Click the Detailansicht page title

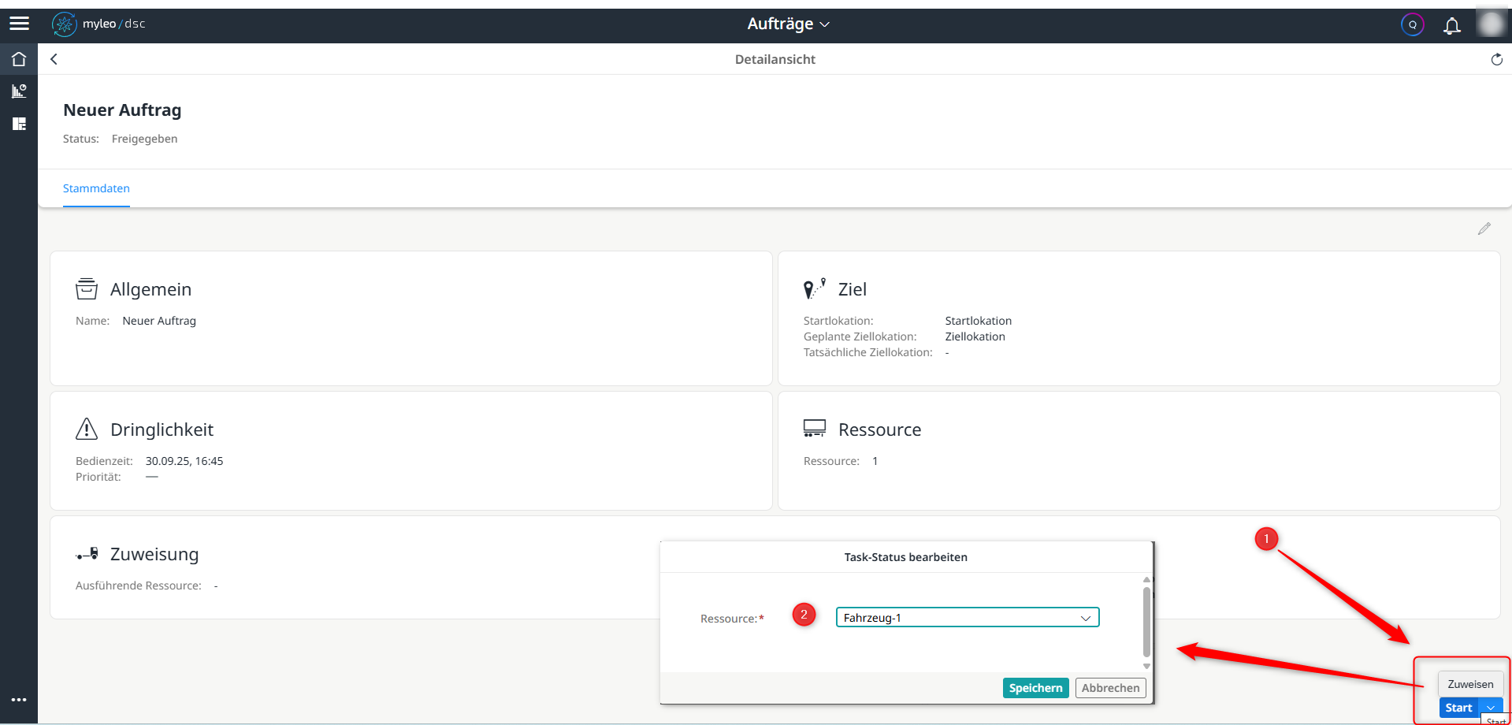coord(775,59)
